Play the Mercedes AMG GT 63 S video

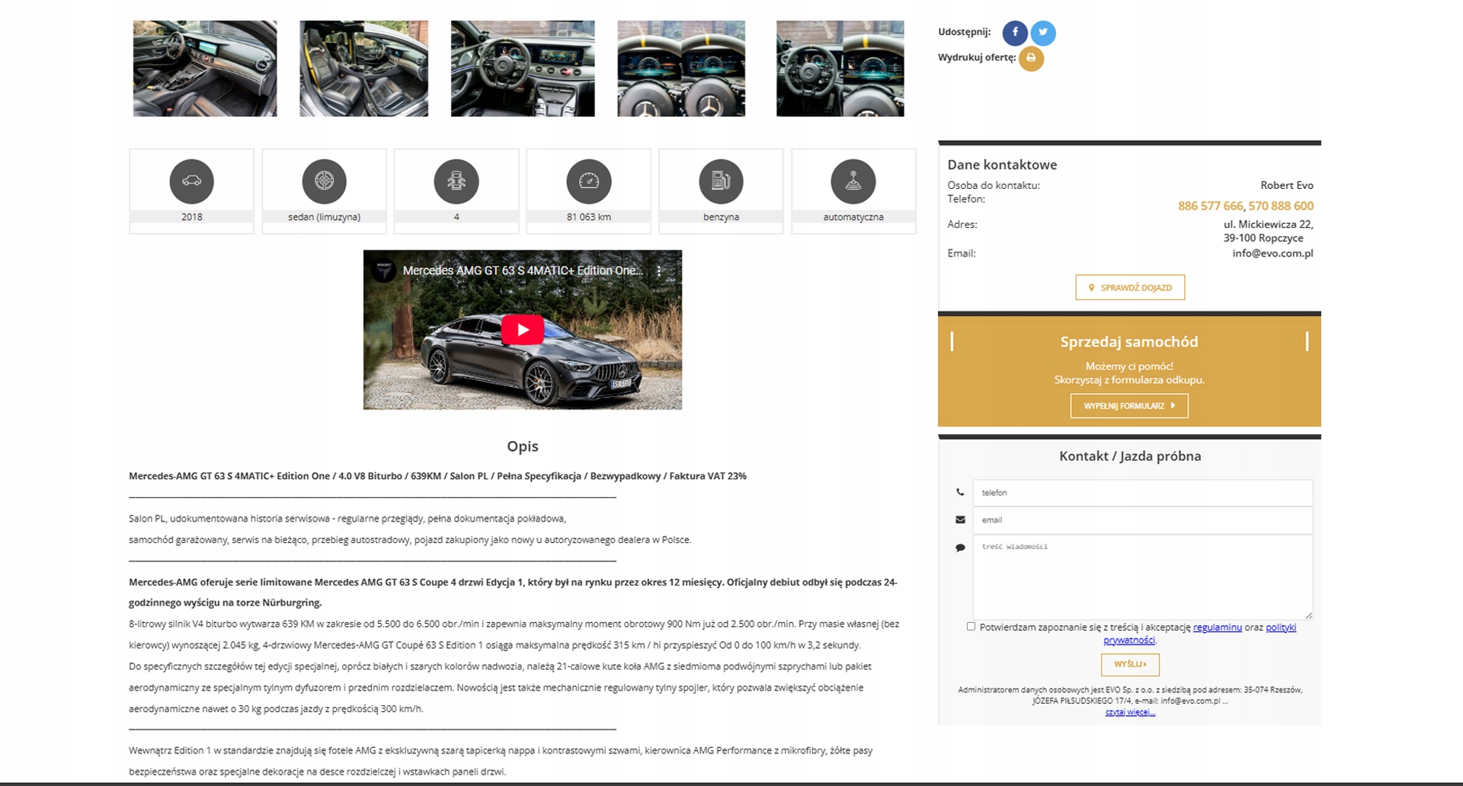point(523,330)
